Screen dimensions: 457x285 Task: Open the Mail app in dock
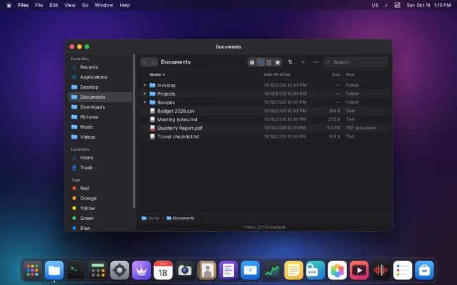click(x=250, y=270)
